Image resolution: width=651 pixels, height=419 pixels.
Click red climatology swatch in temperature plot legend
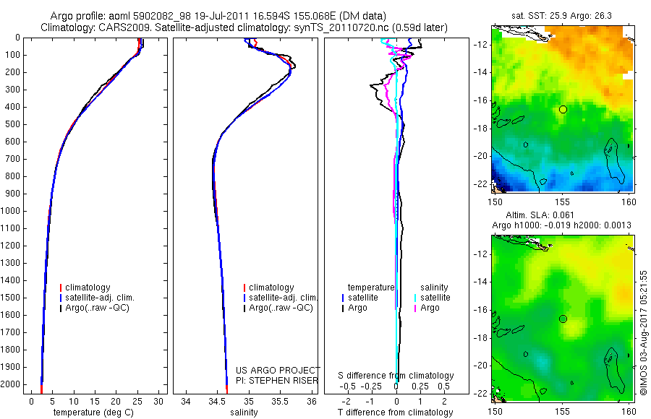(61, 288)
